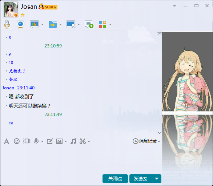Click the sender label Josan 23:11:40

click(19, 88)
